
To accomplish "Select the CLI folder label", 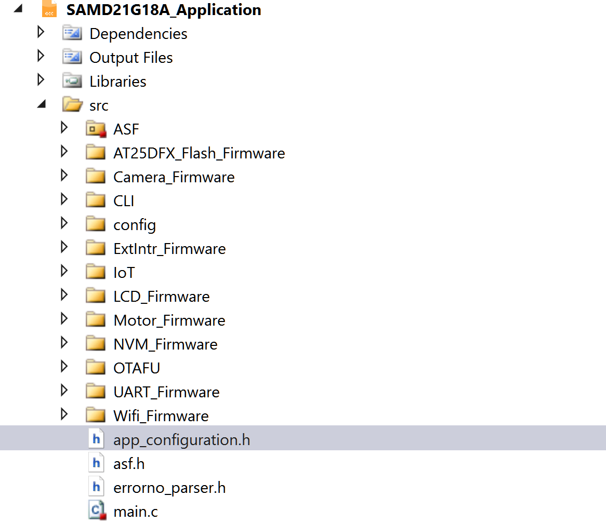I will (x=124, y=201).
